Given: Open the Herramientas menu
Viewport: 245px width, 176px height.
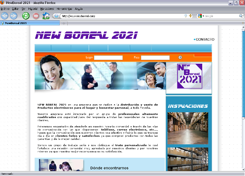Looking at the screenshot, I should coord(65,9).
